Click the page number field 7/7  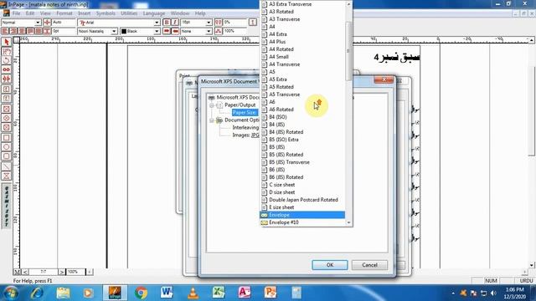point(43,272)
